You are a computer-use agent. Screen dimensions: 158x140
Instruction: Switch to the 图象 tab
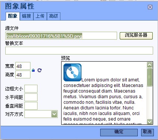(13, 16)
